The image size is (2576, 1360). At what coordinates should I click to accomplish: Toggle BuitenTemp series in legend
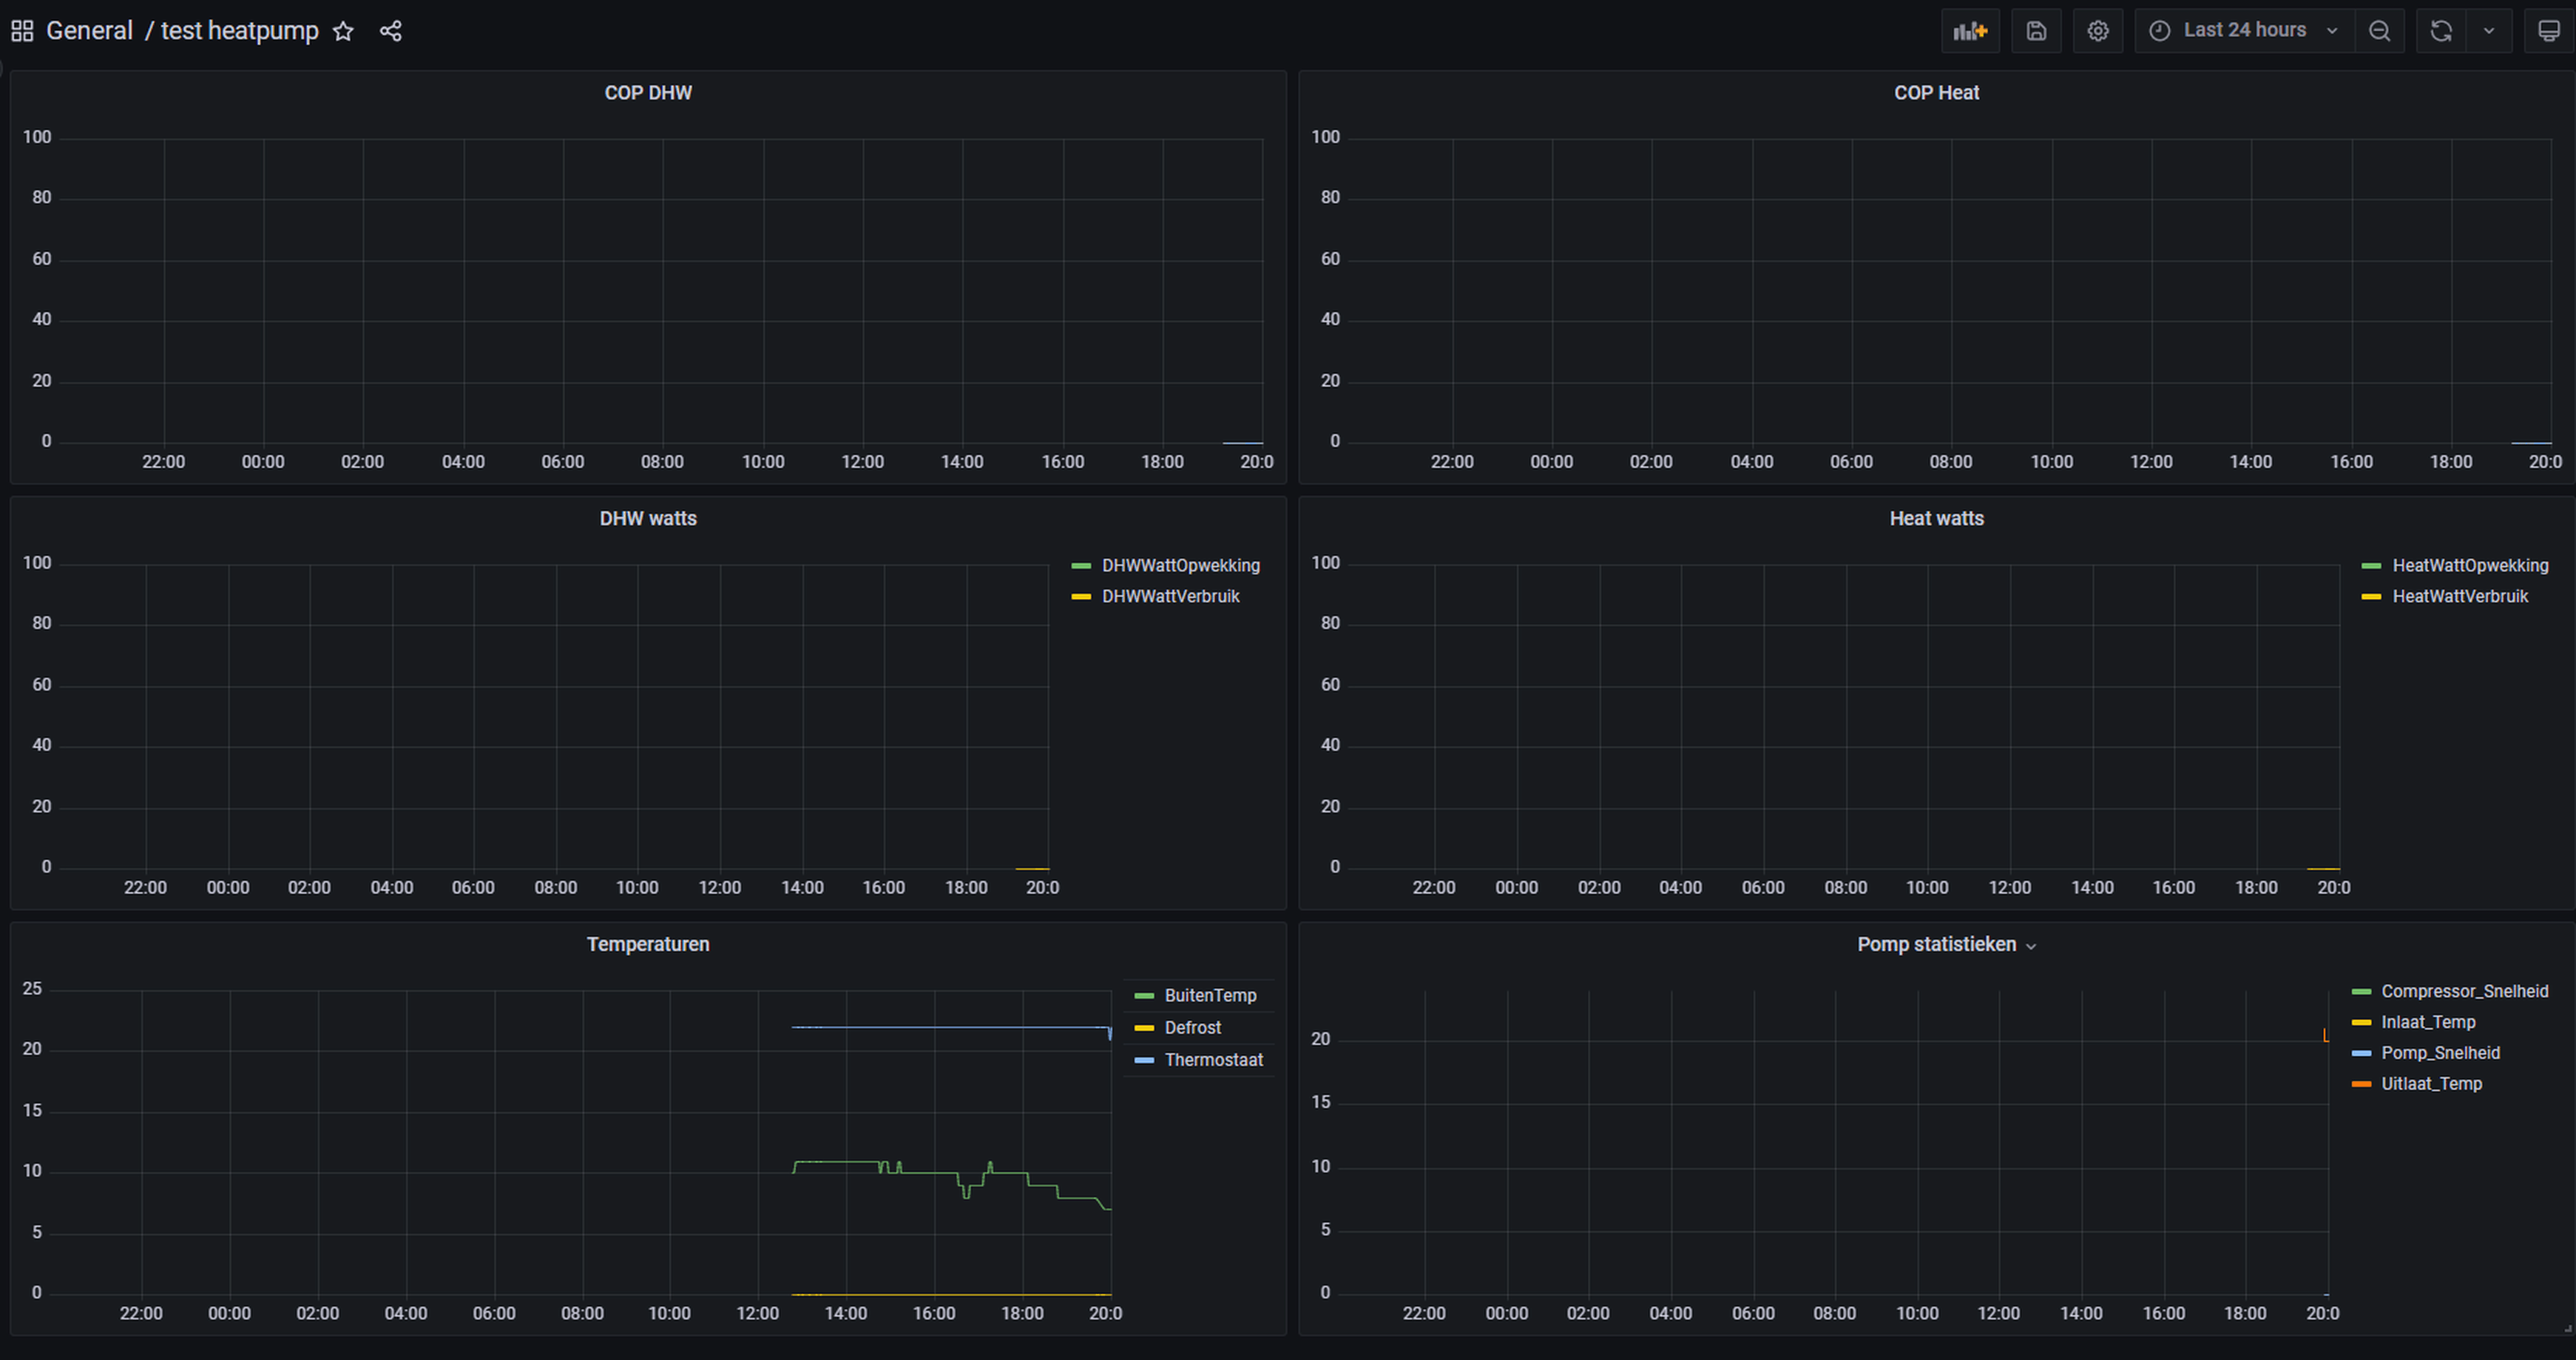point(1209,996)
